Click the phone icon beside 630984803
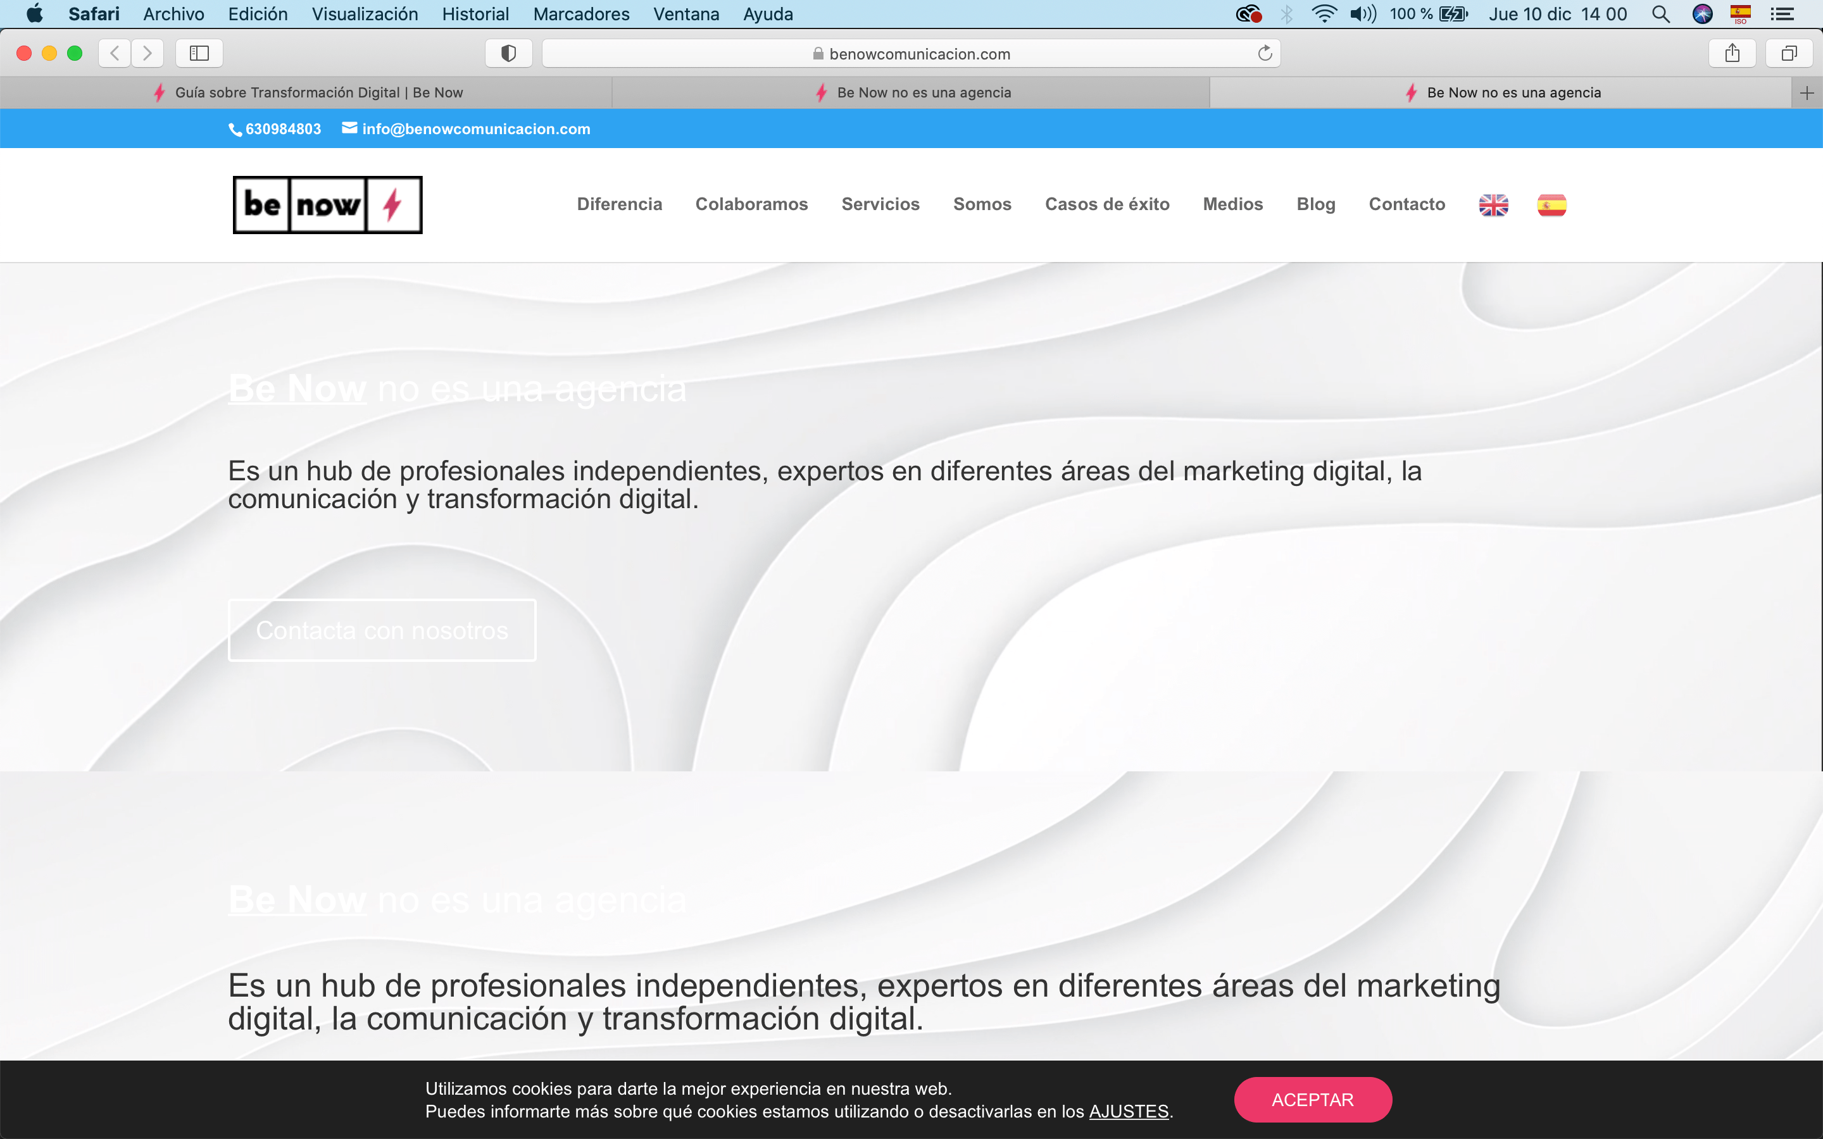The image size is (1823, 1139). (x=235, y=130)
